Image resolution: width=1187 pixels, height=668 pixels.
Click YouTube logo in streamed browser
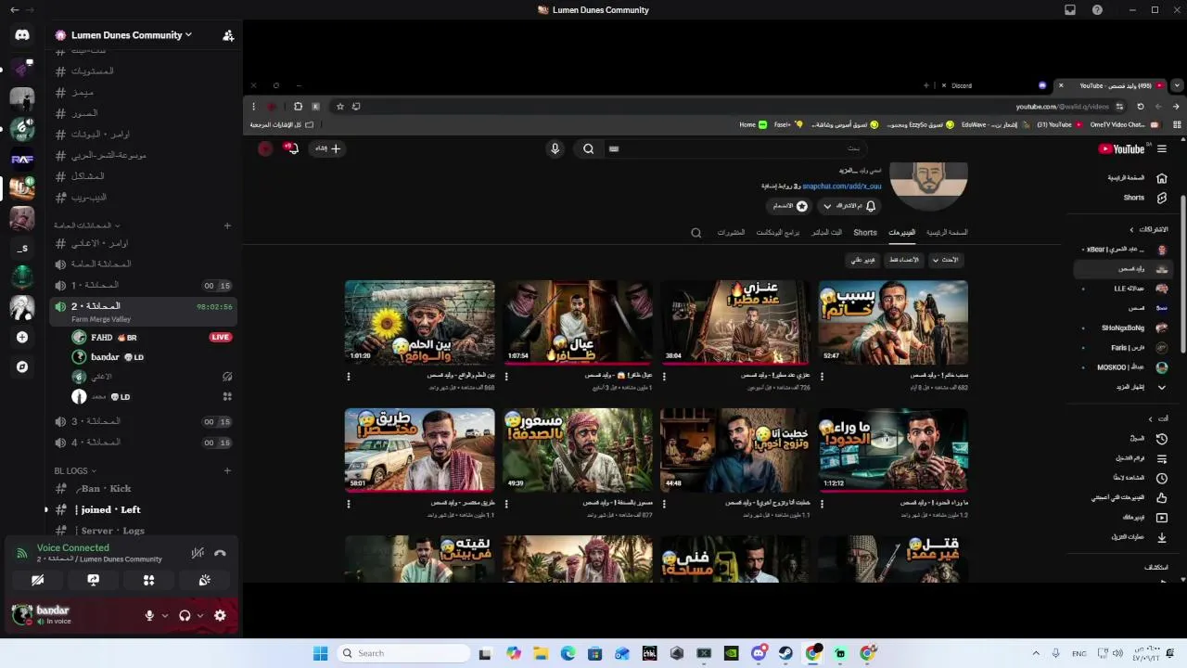click(1123, 148)
